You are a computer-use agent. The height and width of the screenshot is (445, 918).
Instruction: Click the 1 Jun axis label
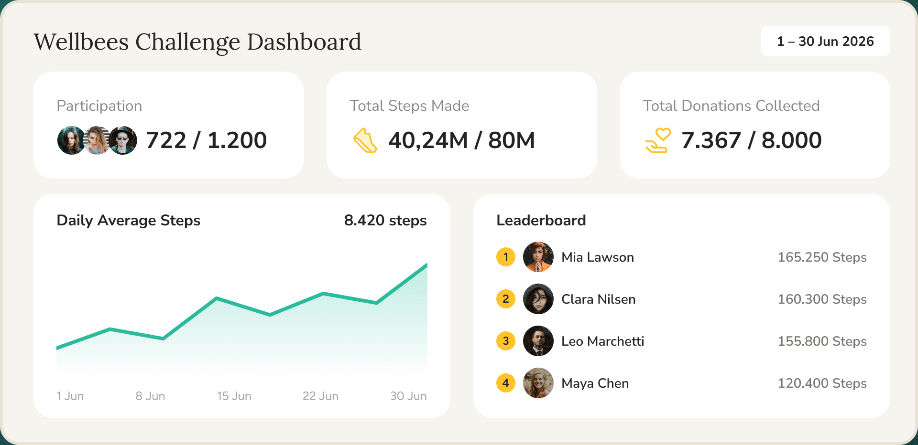(x=70, y=396)
